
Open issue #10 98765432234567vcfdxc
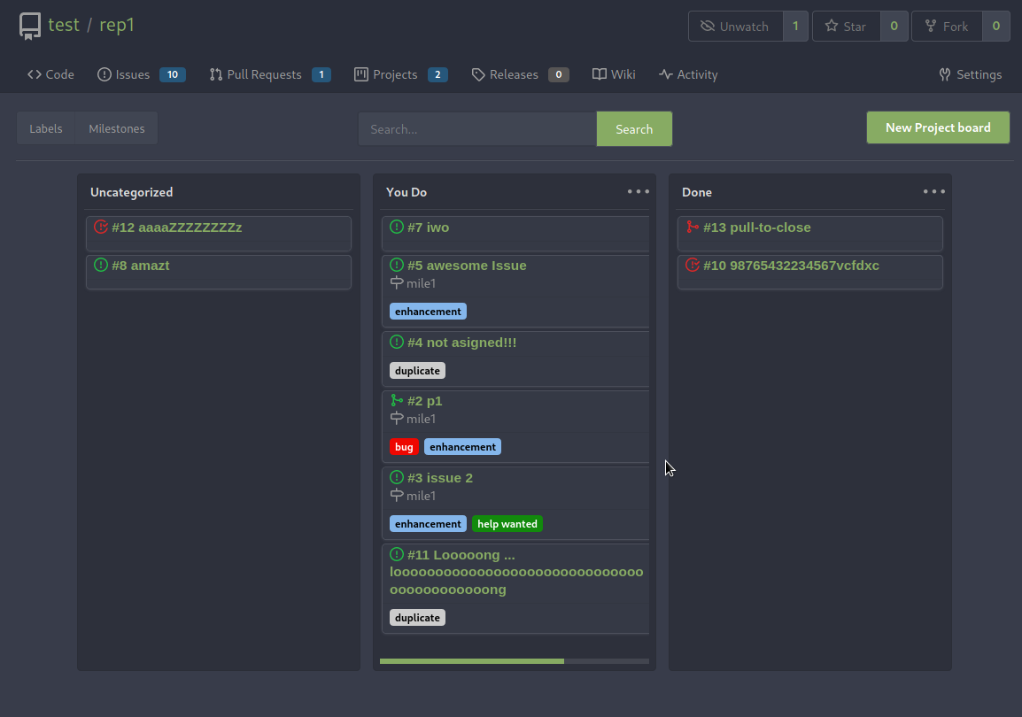pos(791,265)
